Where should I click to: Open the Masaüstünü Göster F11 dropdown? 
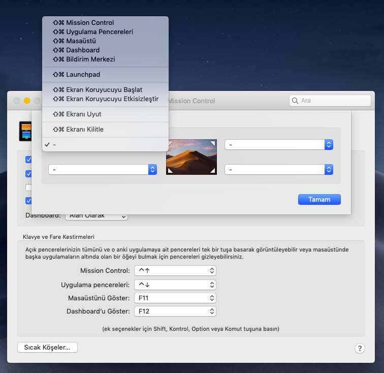tap(175, 298)
